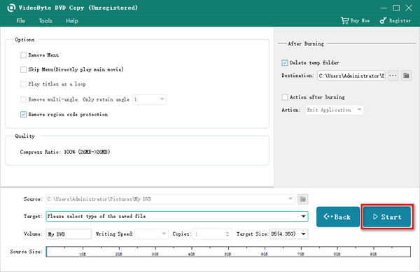420x272 pixels.
Task: Maximize the application window
Action: tap(396, 8)
